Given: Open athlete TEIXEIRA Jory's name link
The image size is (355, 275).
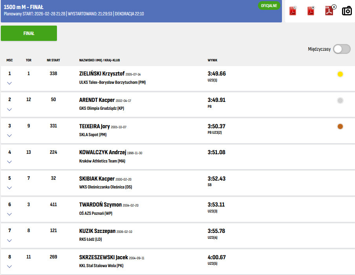Looking at the screenshot, I should 94,126.
